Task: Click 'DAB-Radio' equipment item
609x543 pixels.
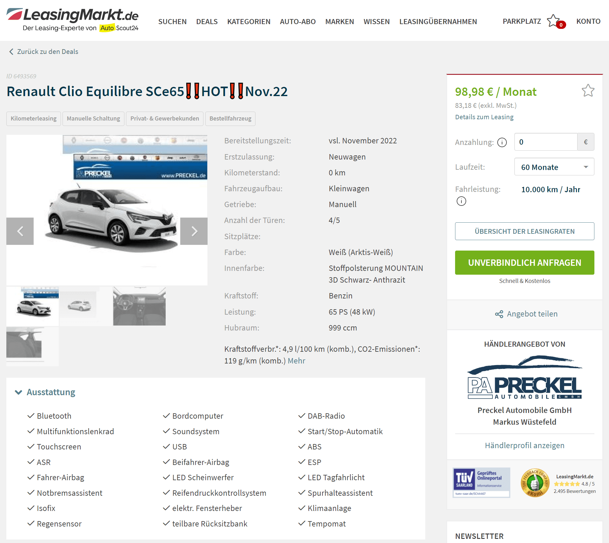Action: tap(326, 416)
